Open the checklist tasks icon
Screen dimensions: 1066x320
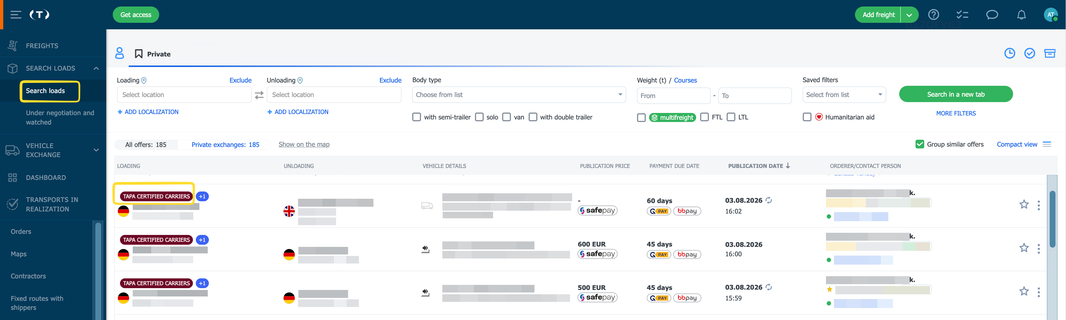963,15
